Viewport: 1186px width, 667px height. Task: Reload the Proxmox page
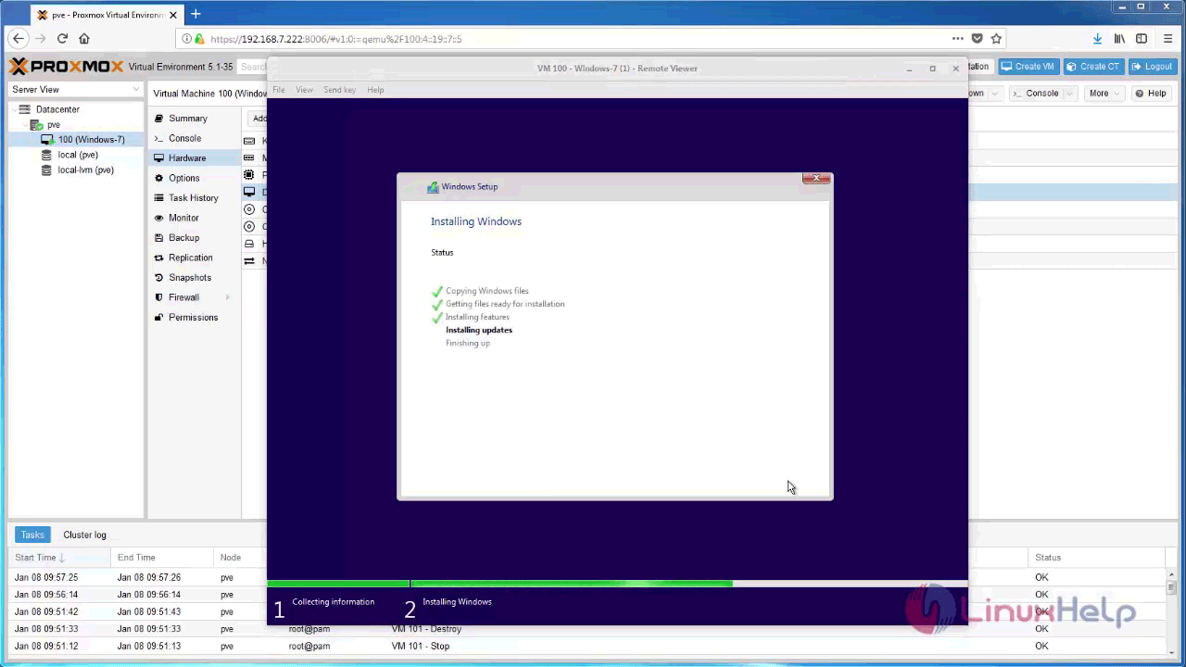pyautogui.click(x=62, y=39)
